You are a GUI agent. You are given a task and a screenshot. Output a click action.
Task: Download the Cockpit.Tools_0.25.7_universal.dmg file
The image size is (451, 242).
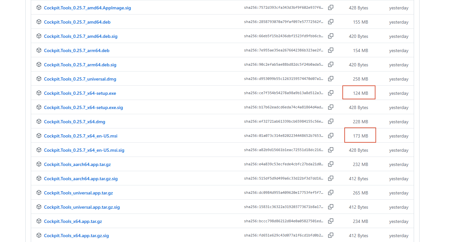[x=80, y=79]
